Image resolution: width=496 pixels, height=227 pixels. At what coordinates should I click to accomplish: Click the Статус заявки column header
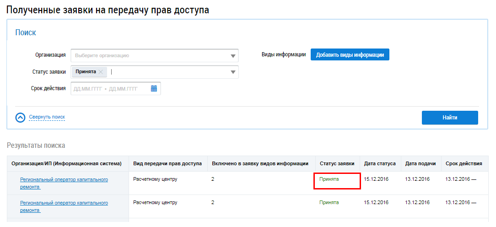coord(337,163)
